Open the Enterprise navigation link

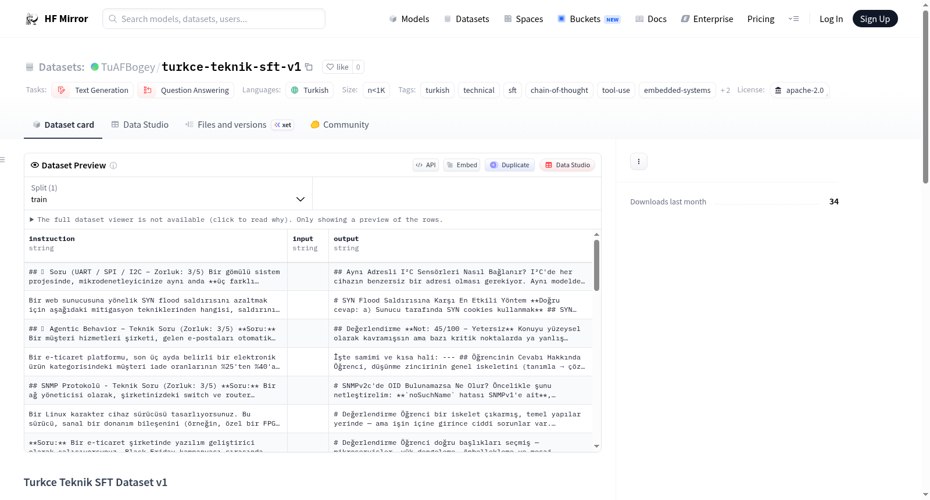point(707,19)
